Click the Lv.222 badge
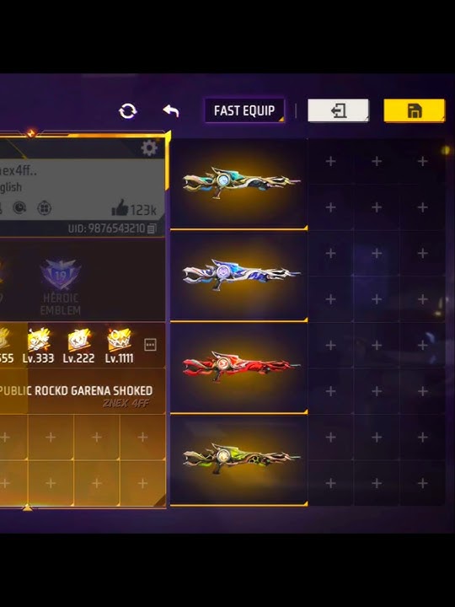Image resolution: width=455 pixels, height=607 pixels. click(x=78, y=346)
